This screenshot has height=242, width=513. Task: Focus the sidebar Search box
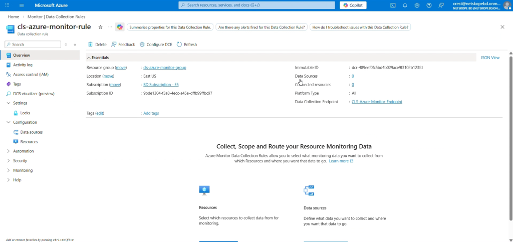click(33, 45)
